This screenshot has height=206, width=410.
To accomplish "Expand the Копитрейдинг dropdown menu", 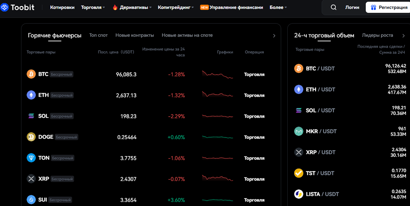I will (176, 7).
